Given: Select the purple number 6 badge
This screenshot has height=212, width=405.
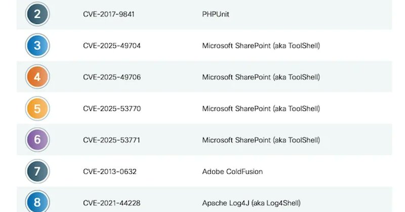Looking at the screenshot, I should click(37, 140).
